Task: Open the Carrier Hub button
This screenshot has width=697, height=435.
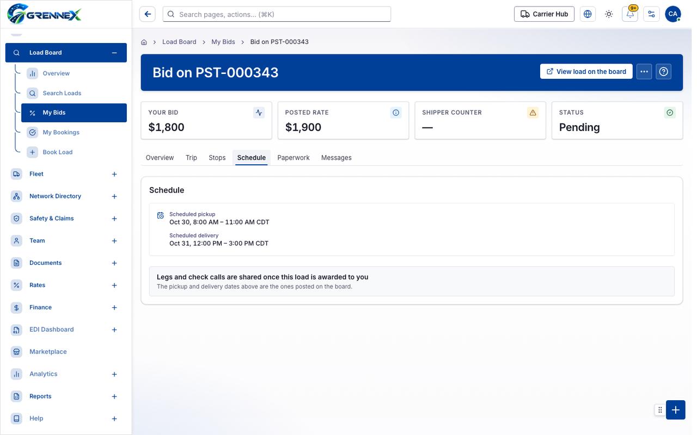Action: coord(544,14)
